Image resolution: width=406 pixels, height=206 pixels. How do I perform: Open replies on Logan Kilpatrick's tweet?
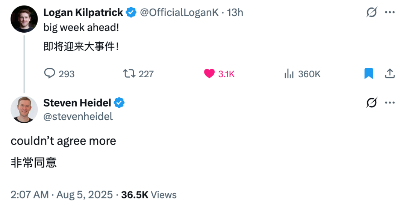tap(59, 74)
